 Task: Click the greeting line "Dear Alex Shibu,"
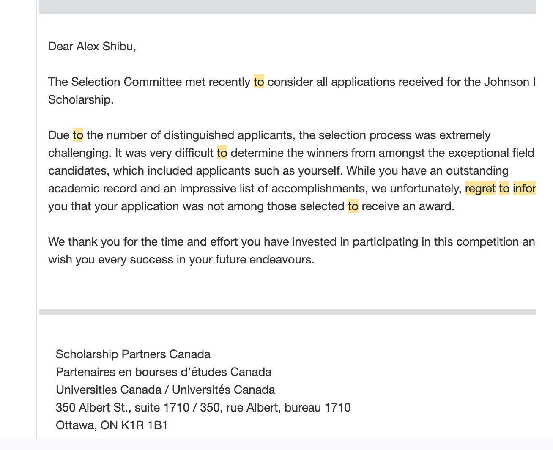(x=92, y=46)
